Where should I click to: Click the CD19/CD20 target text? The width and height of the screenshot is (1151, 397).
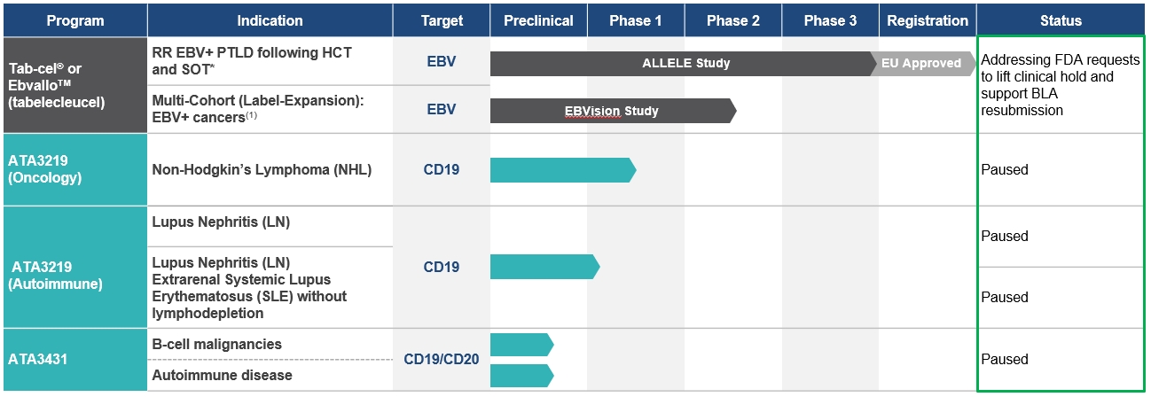(x=441, y=359)
